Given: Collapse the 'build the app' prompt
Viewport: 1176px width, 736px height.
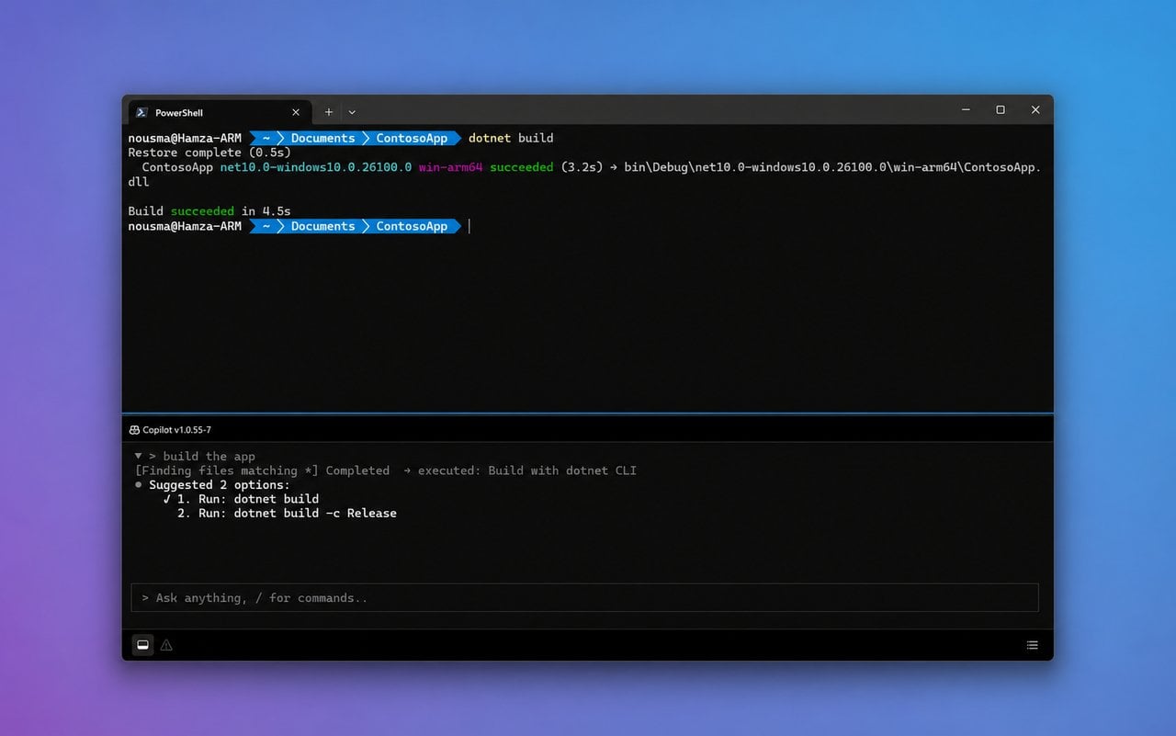Looking at the screenshot, I should tap(138, 456).
